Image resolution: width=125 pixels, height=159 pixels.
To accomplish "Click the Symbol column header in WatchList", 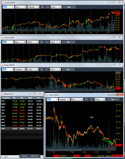I will (x=6, y=98).
